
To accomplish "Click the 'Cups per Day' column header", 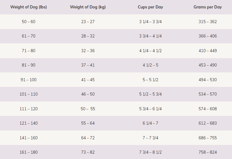I will 151,7.
